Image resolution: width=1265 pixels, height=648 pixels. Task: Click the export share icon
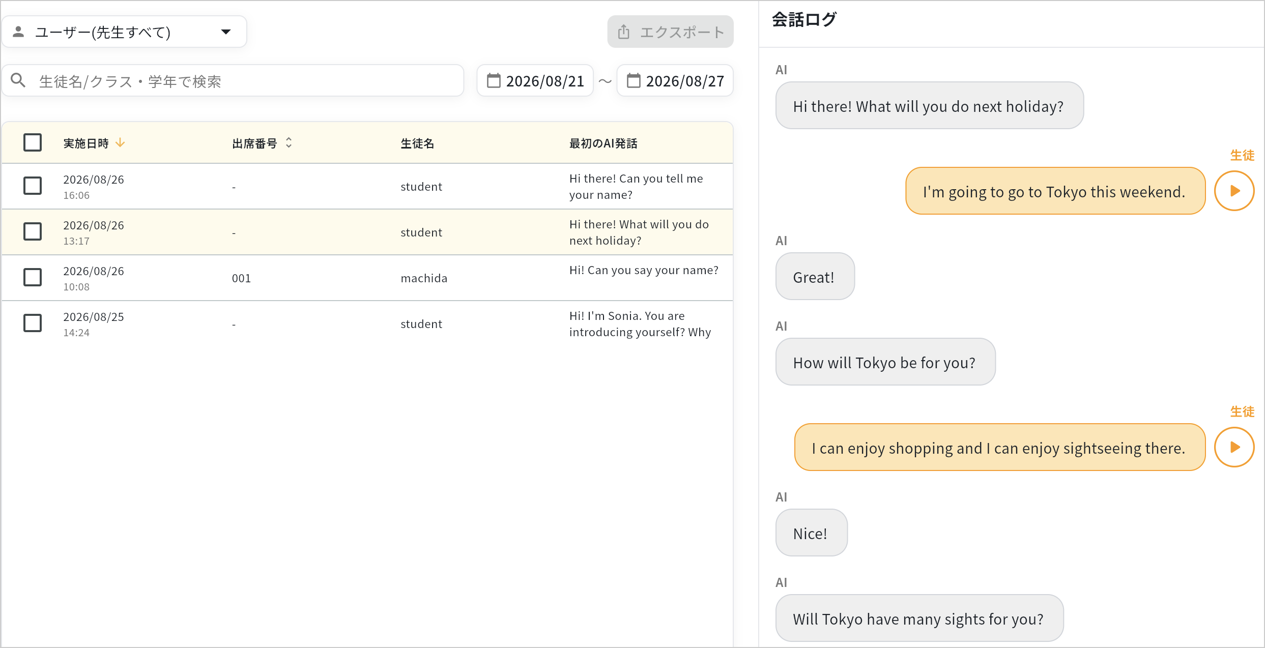coord(624,32)
